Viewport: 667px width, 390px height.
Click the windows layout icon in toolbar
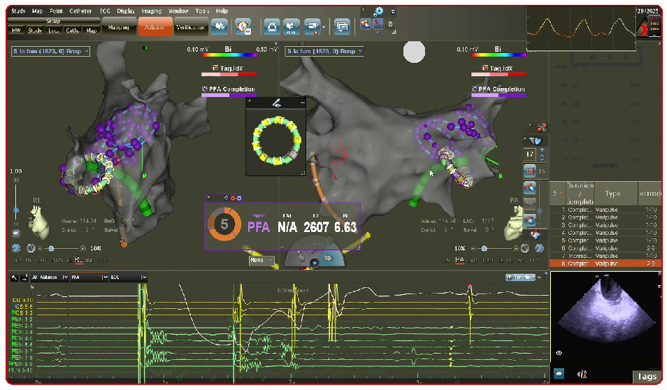tap(342, 27)
